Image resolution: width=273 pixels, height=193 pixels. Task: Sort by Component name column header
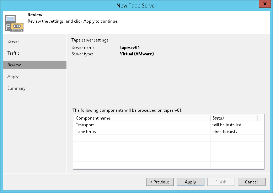tap(141, 118)
